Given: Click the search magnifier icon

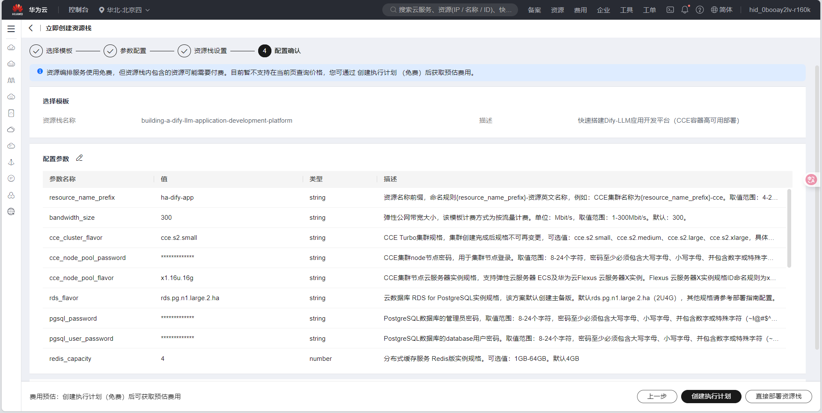Looking at the screenshot, I should point(393,10).
